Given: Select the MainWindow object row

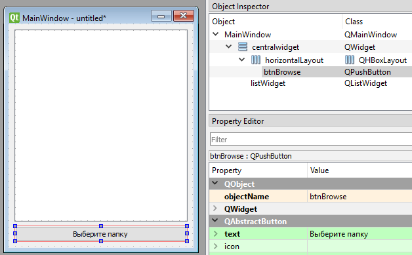Looking at the screenshot, I should point(247,34).
